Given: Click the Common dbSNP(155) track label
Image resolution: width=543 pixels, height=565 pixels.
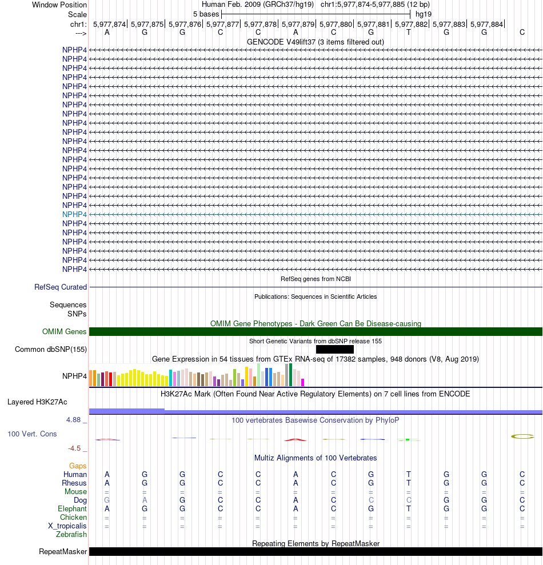Looking at the screenshot, I should coord(51,349).
